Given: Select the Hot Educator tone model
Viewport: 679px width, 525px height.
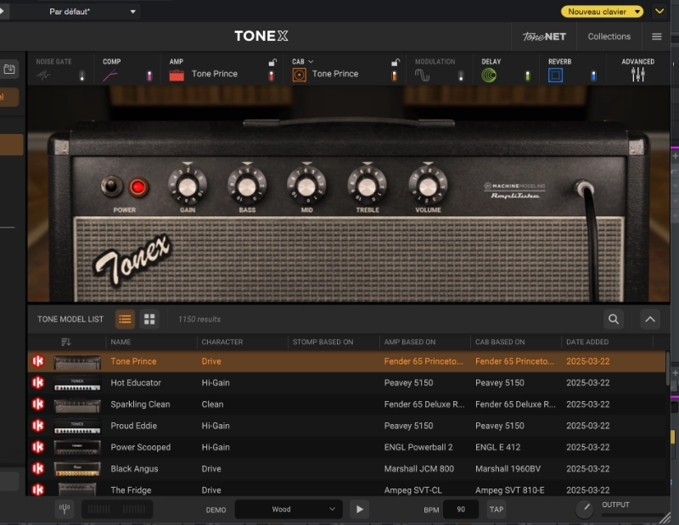Looking at the screenshot, I should (346, 383).
